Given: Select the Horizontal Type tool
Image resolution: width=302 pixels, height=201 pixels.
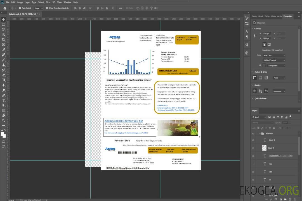Looking at the screenshot, I should pyautogui.click(x=3, y=100).
